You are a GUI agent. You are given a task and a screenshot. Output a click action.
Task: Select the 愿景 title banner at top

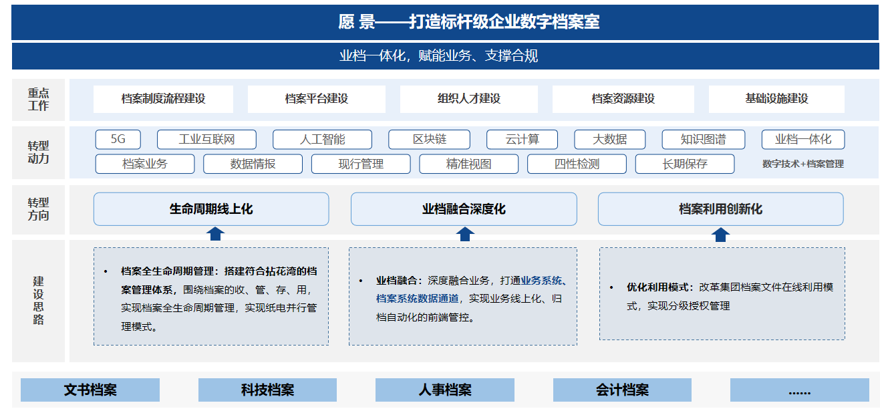pos(445,22)
